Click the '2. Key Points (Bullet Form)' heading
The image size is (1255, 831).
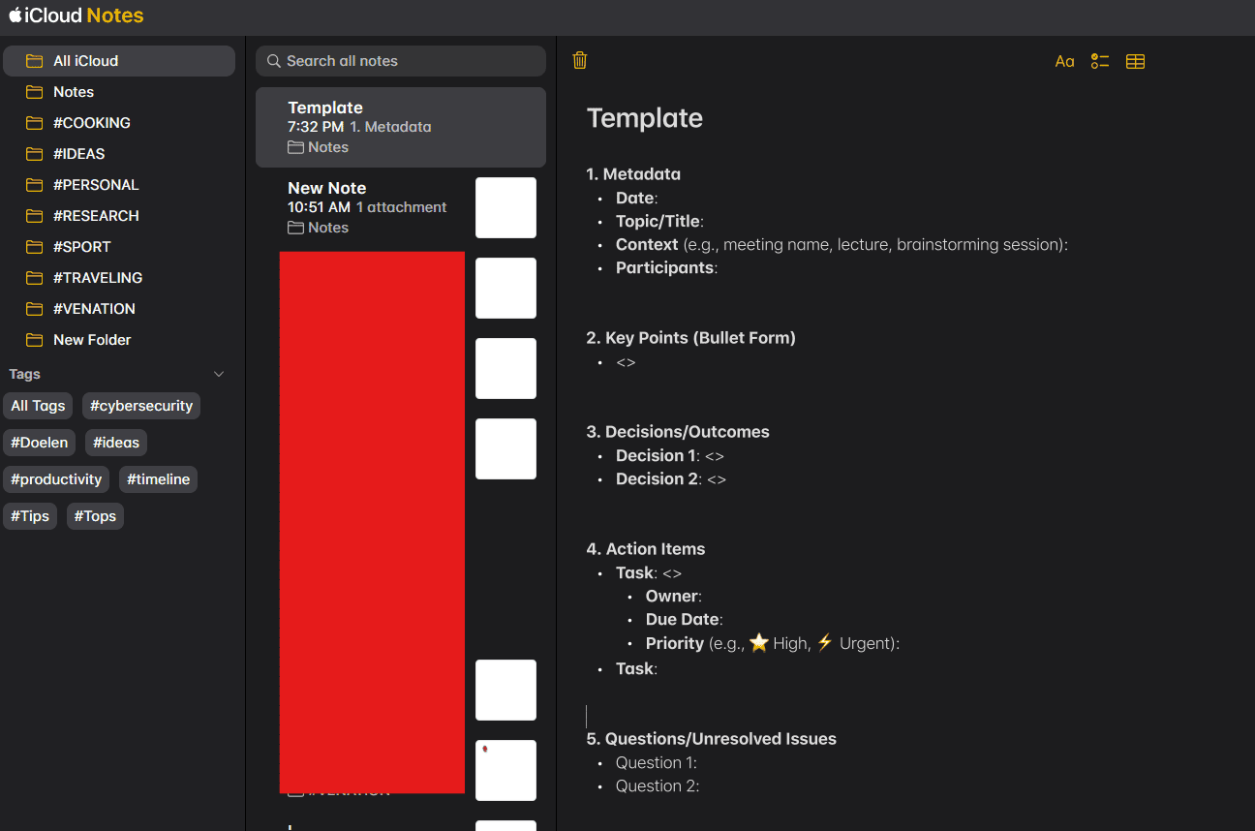(690, 338)
